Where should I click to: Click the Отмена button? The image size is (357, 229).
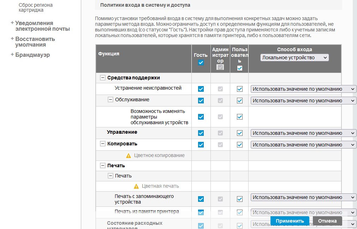point(327,221)
